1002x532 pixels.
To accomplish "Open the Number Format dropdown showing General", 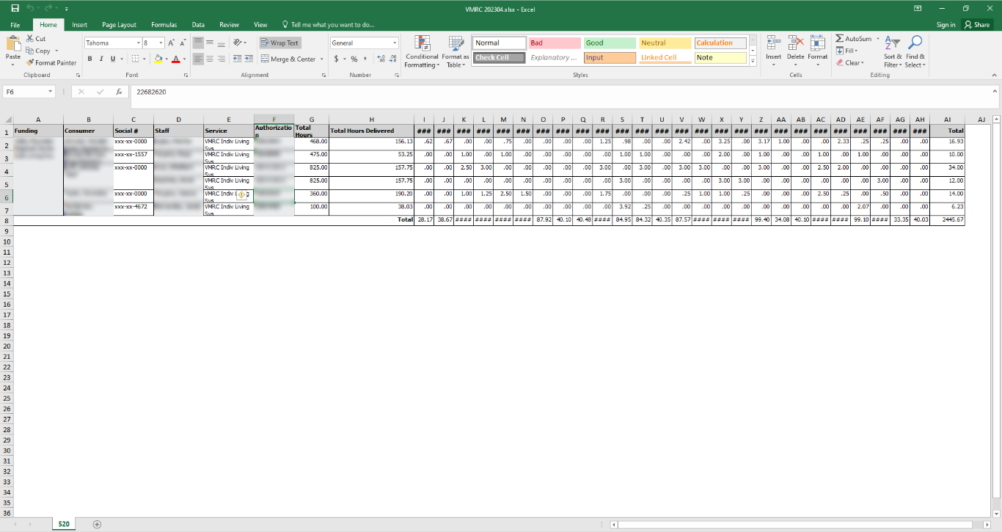I will [364, 43].
